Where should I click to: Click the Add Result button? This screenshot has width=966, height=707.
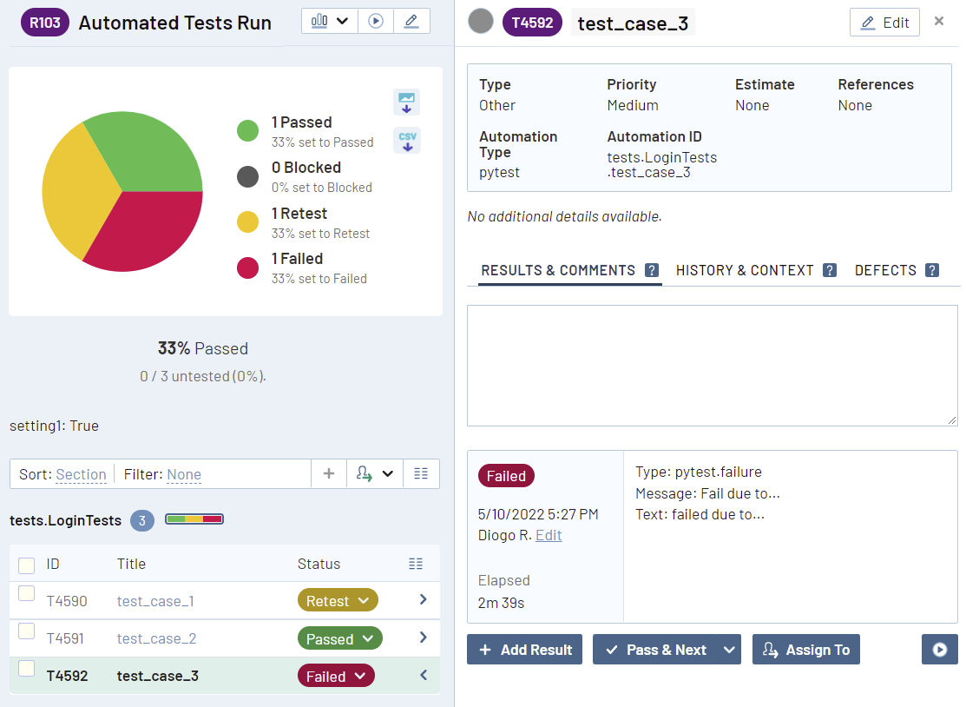[x=525, y=650]
